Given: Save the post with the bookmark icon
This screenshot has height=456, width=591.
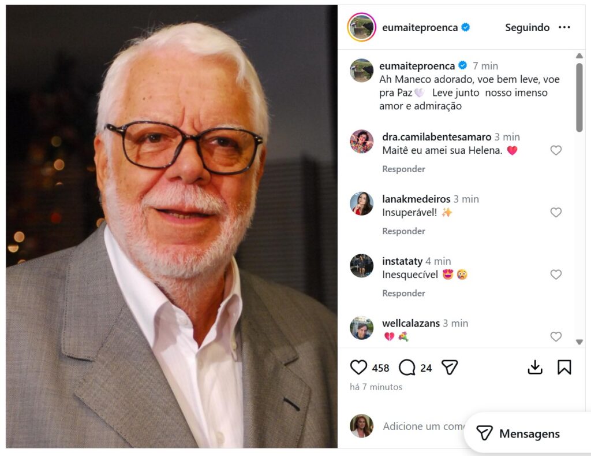Looking at the screenshot, I should (564, 368).
